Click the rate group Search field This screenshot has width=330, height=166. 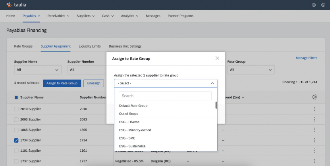165,96
